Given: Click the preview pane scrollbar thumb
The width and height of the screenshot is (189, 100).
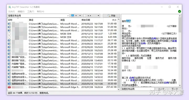Looking at the screenshot, I should coord(180,25).
